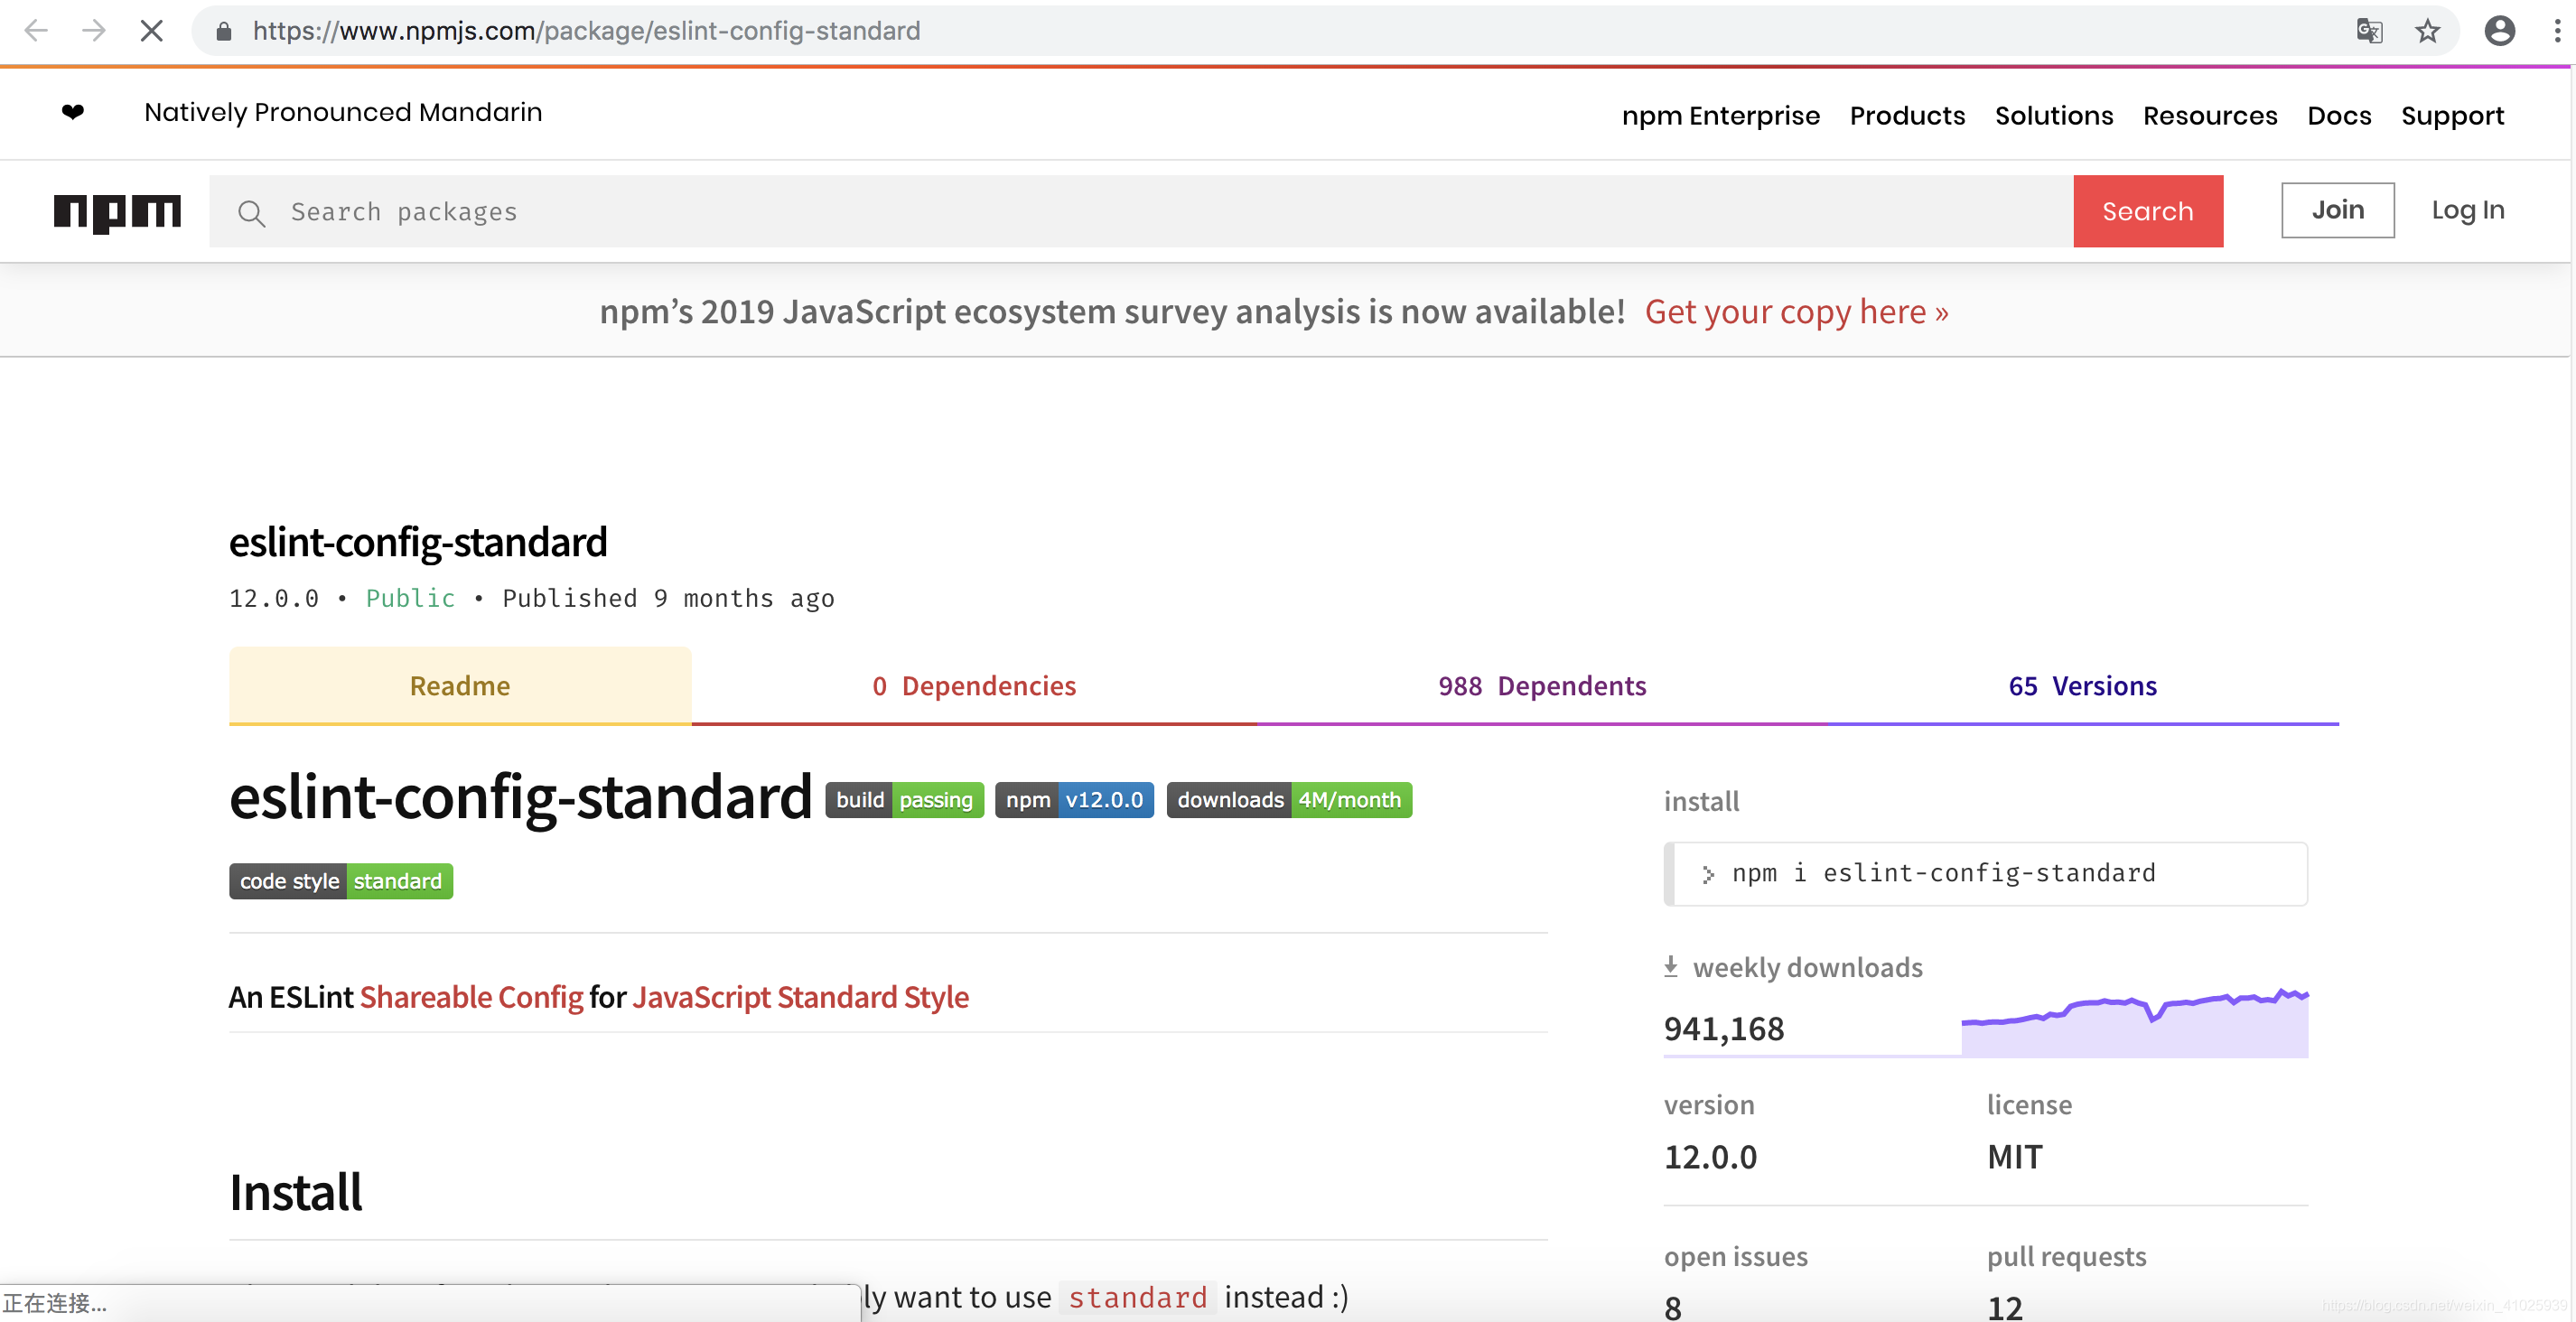This screenshot has height=1322, width=2576.
Task: Click the download arrow icon by weekly downloads
Action: click(x=1670, y=966)
